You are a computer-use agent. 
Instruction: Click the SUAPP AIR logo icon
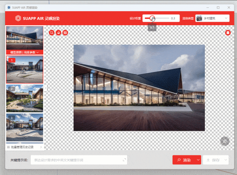point(18,18)
